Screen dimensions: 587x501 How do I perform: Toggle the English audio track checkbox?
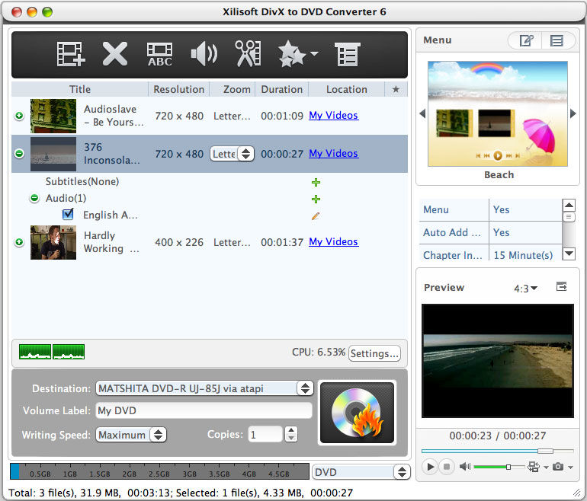[68, 215]
